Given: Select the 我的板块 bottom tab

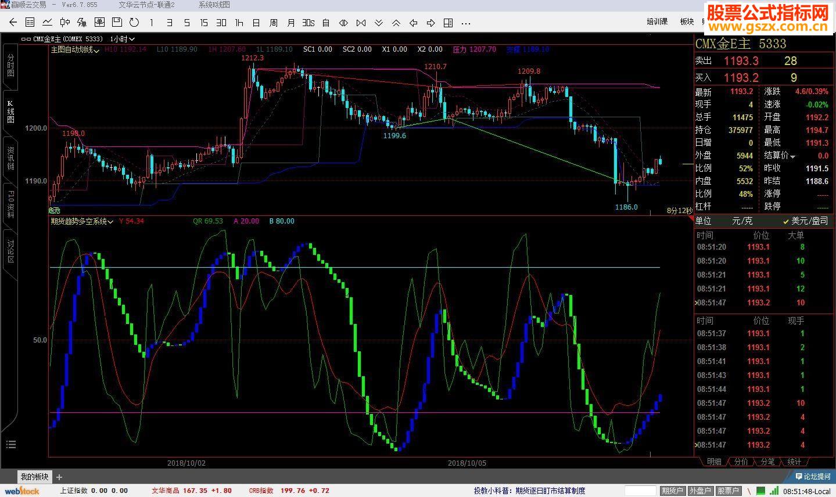Looking at the screenshot, I should pyautogui.click(x=34, y=477).
